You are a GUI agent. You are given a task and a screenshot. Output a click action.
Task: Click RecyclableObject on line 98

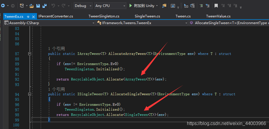pos(88,114)
